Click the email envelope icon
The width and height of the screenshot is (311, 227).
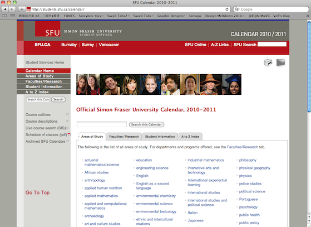pyautogui.click(x=281, y=62)
